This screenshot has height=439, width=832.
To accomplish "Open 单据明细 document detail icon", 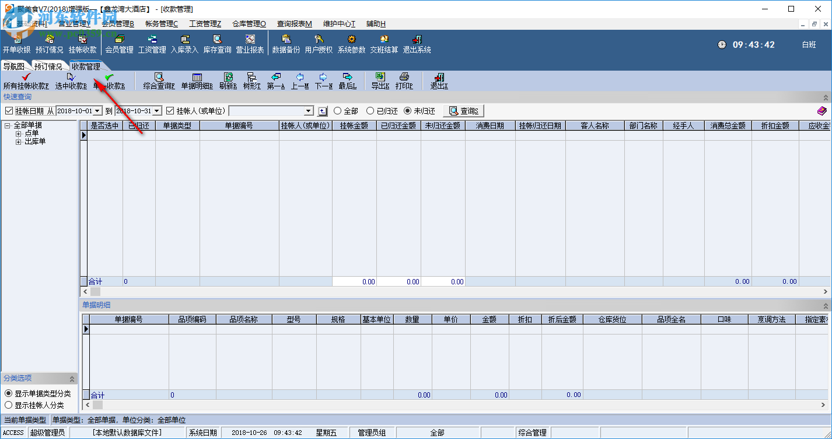I will click(197, 81).
